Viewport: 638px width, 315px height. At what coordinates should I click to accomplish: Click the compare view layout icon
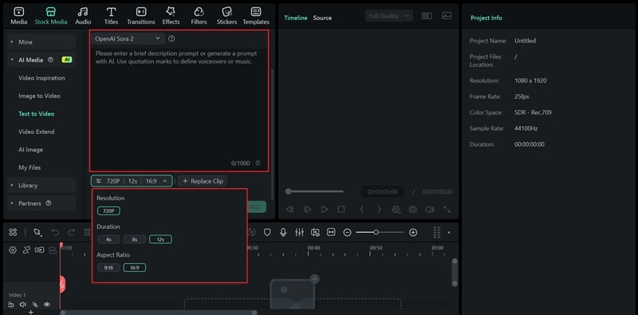tap(427, 16)
